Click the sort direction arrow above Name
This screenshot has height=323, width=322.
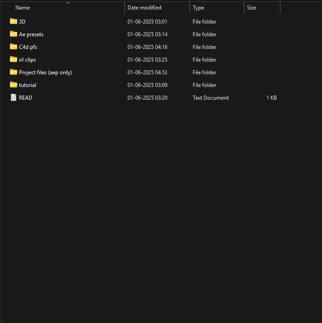[68, 3]
